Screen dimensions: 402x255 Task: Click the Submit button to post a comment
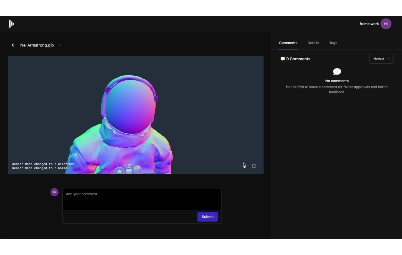pos(208,217)
